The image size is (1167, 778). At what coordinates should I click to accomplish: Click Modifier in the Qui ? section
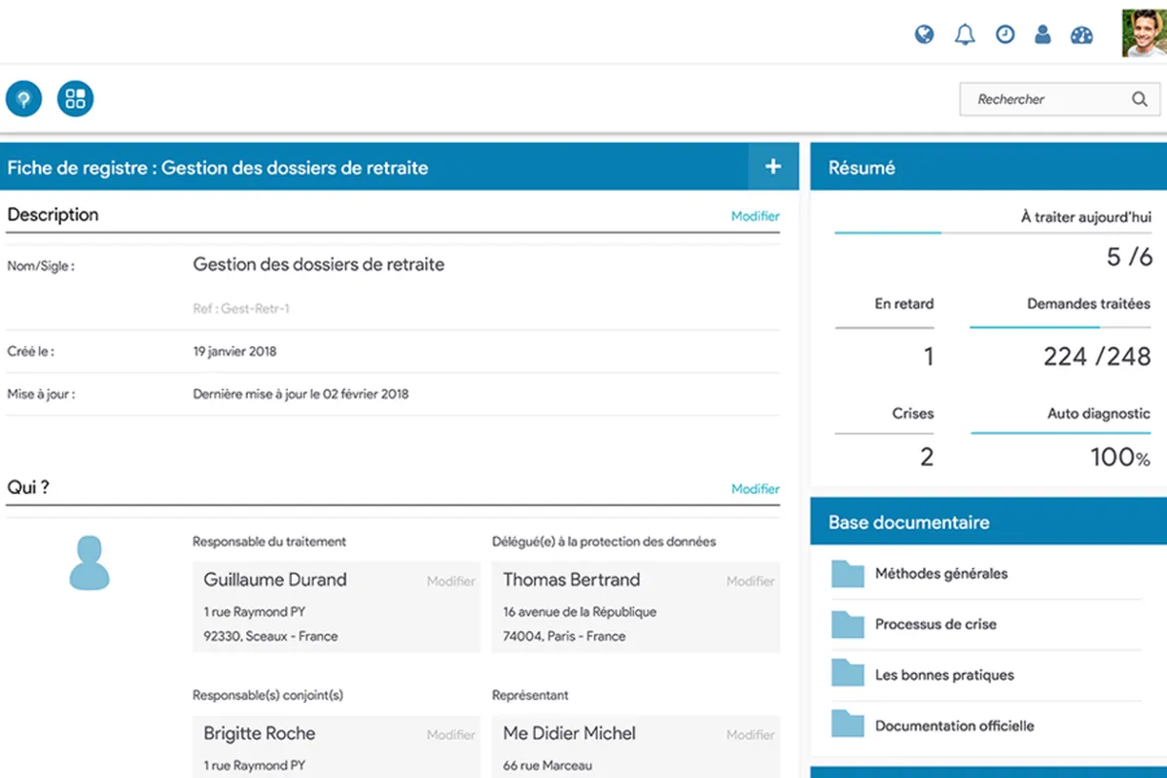point(756,489)
